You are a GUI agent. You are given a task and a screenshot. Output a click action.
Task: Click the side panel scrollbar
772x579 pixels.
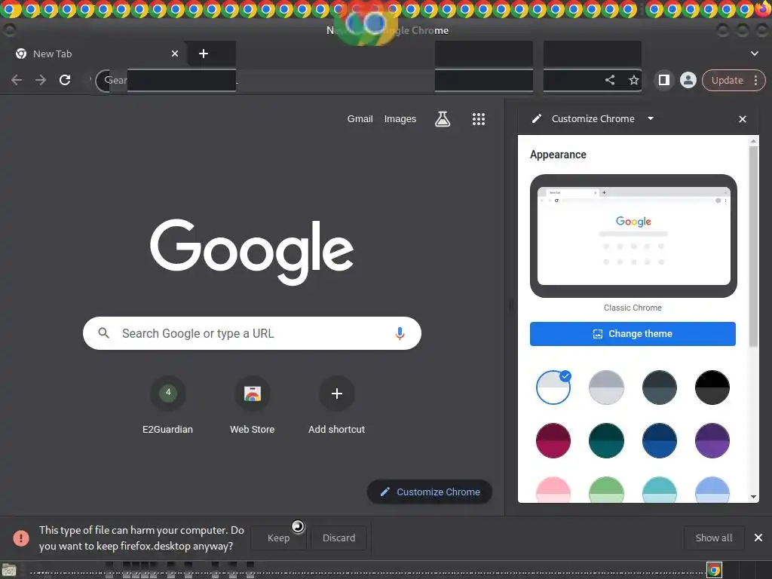point(753,247)
